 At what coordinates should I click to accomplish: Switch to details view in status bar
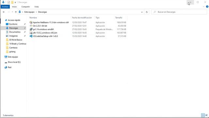pos(203,115)
